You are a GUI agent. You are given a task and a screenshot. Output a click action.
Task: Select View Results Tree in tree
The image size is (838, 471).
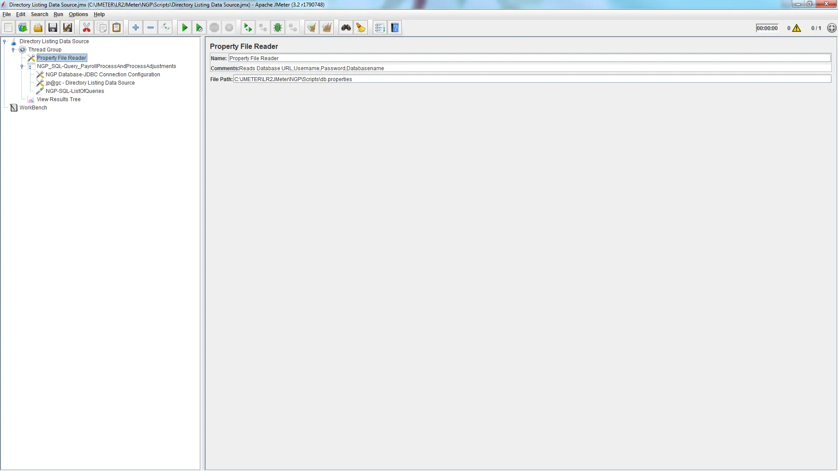[x=58, y=99]
